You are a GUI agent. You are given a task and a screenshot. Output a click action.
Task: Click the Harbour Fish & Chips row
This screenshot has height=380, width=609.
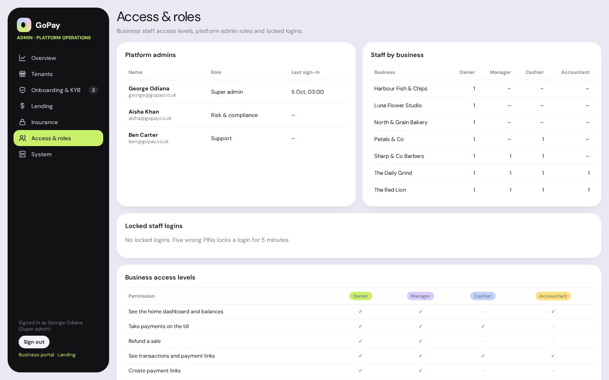coord(482,89)
